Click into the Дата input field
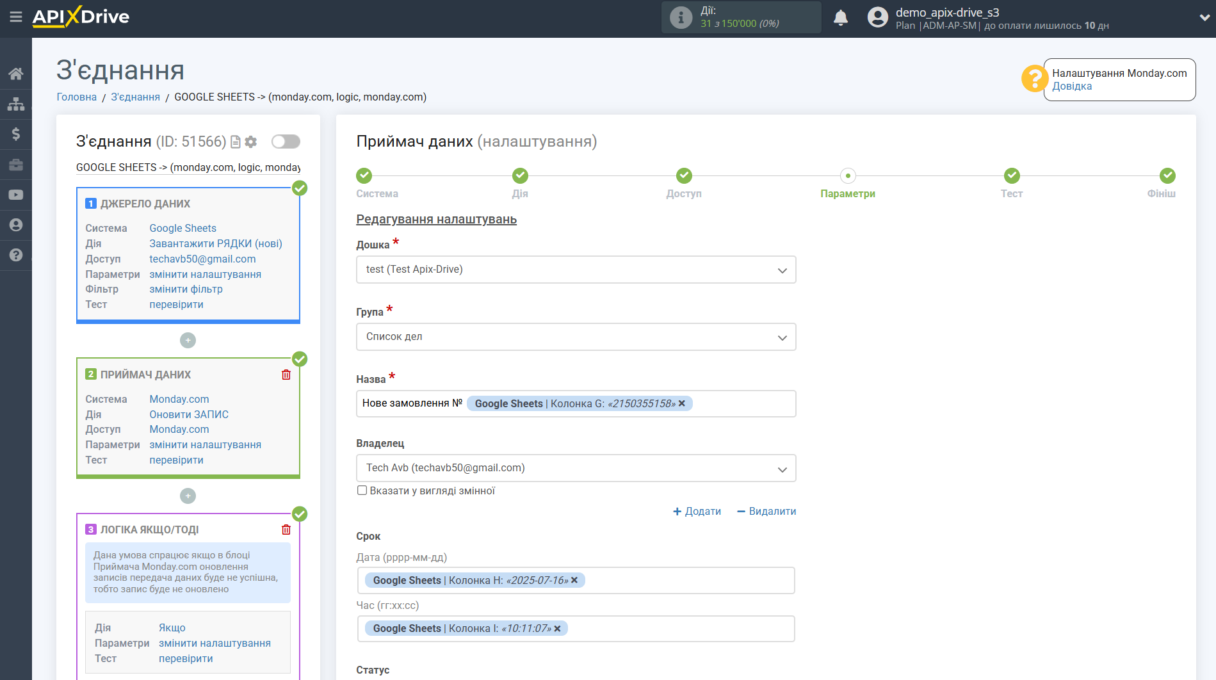1216x680 pixels. (x=576, y=581)
